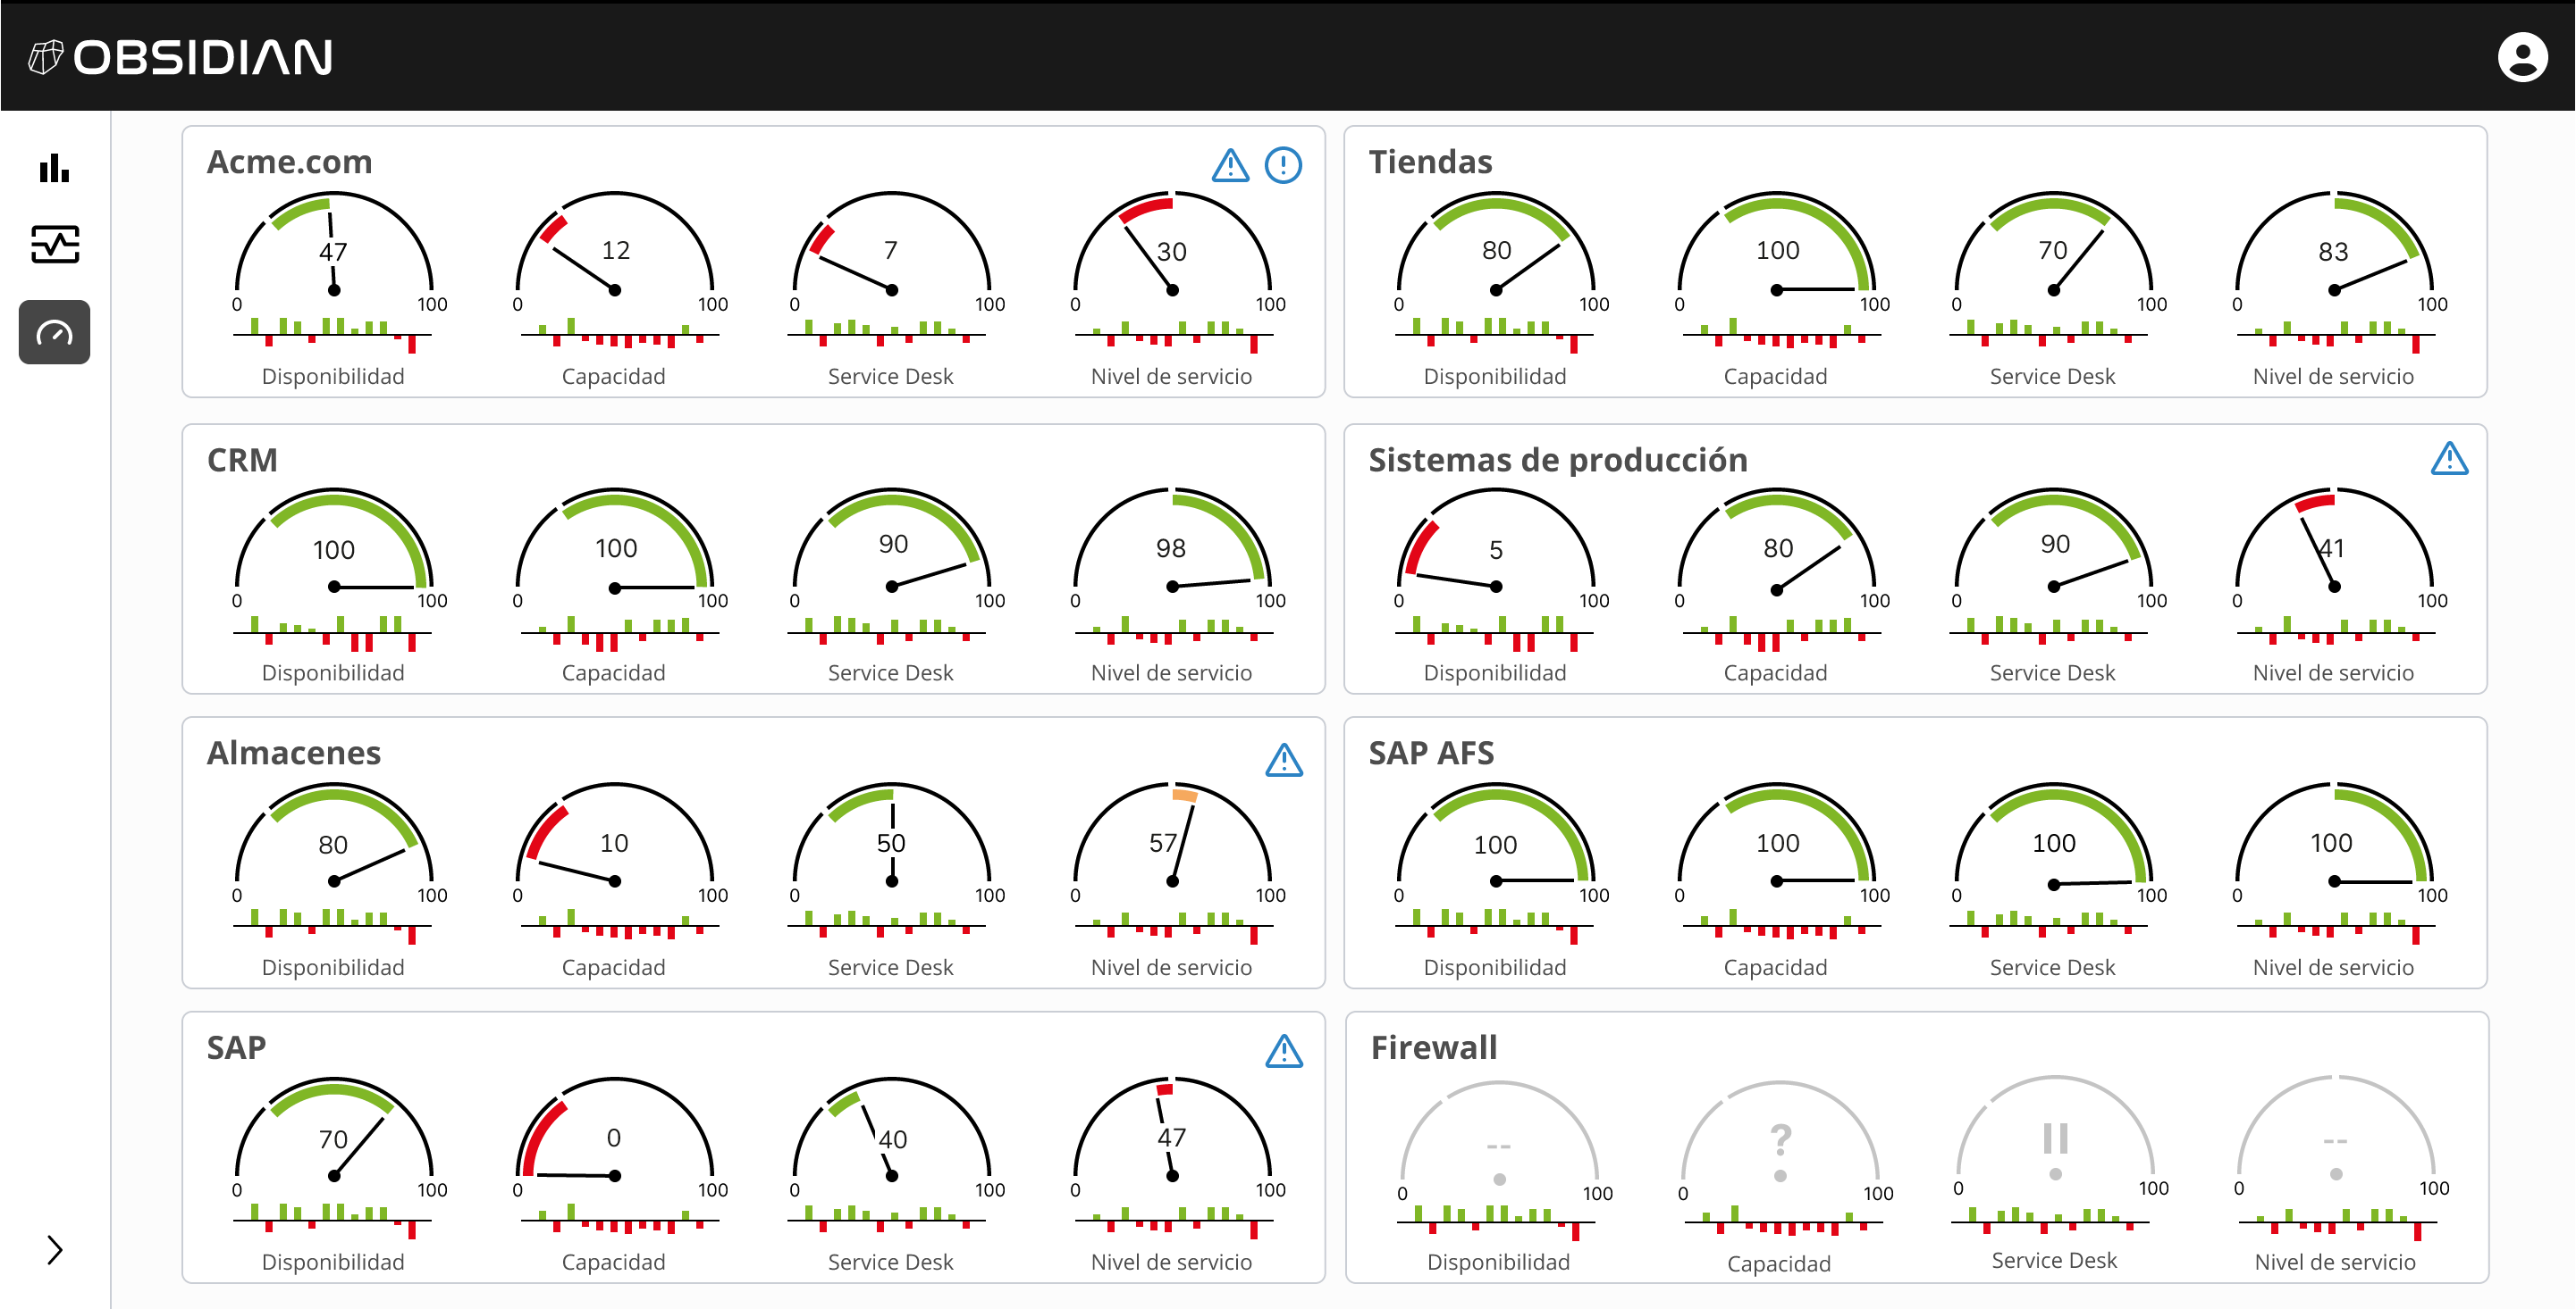This screenshot has height=1309, width=2576.
Task: Select the gauge dashboard sidebar icon
Action: click(x=54, y=333)
